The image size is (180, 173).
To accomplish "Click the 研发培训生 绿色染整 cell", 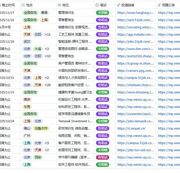I will click(x=75, y=128).
